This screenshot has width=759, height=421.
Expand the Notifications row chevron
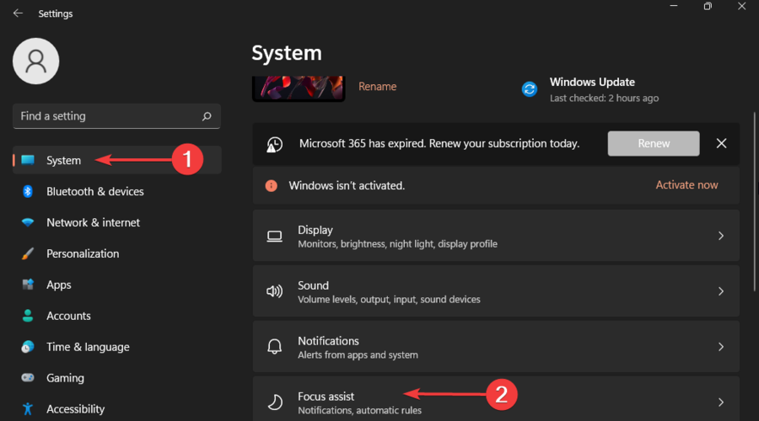(720, 347)
